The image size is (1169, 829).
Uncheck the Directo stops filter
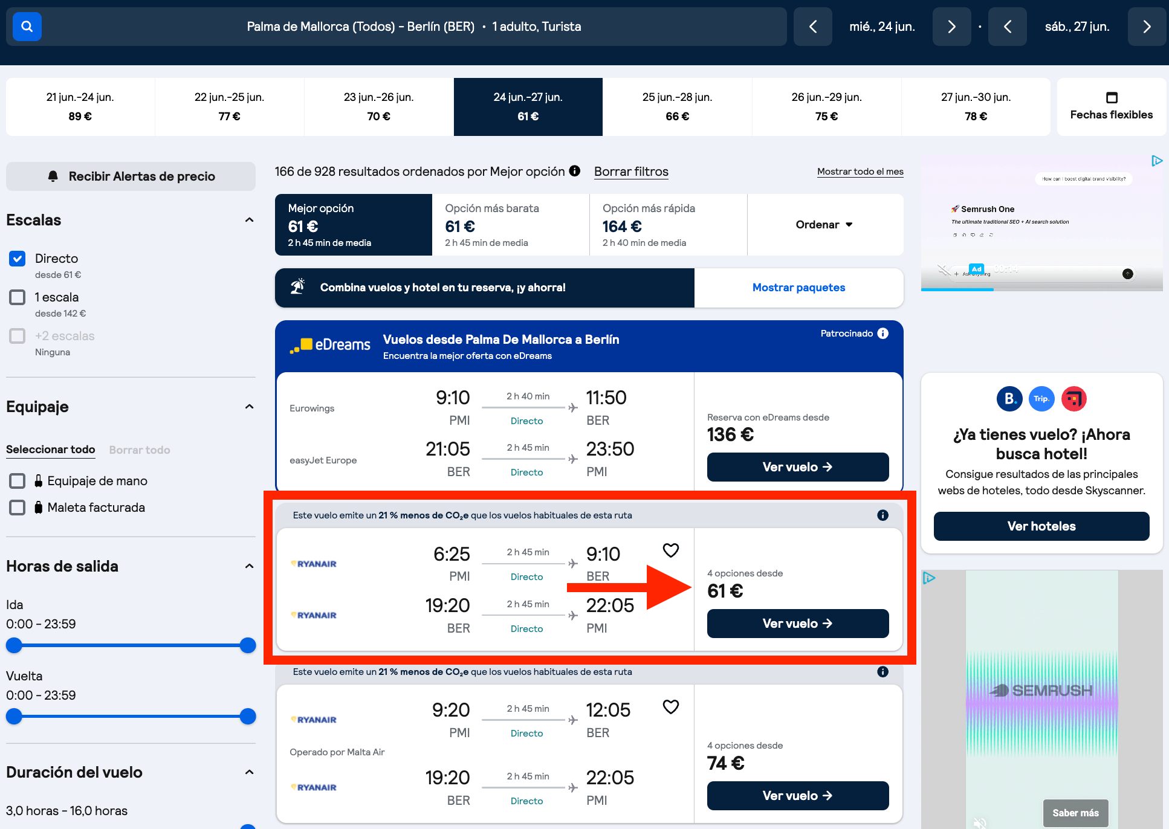(x=18, y=259)
